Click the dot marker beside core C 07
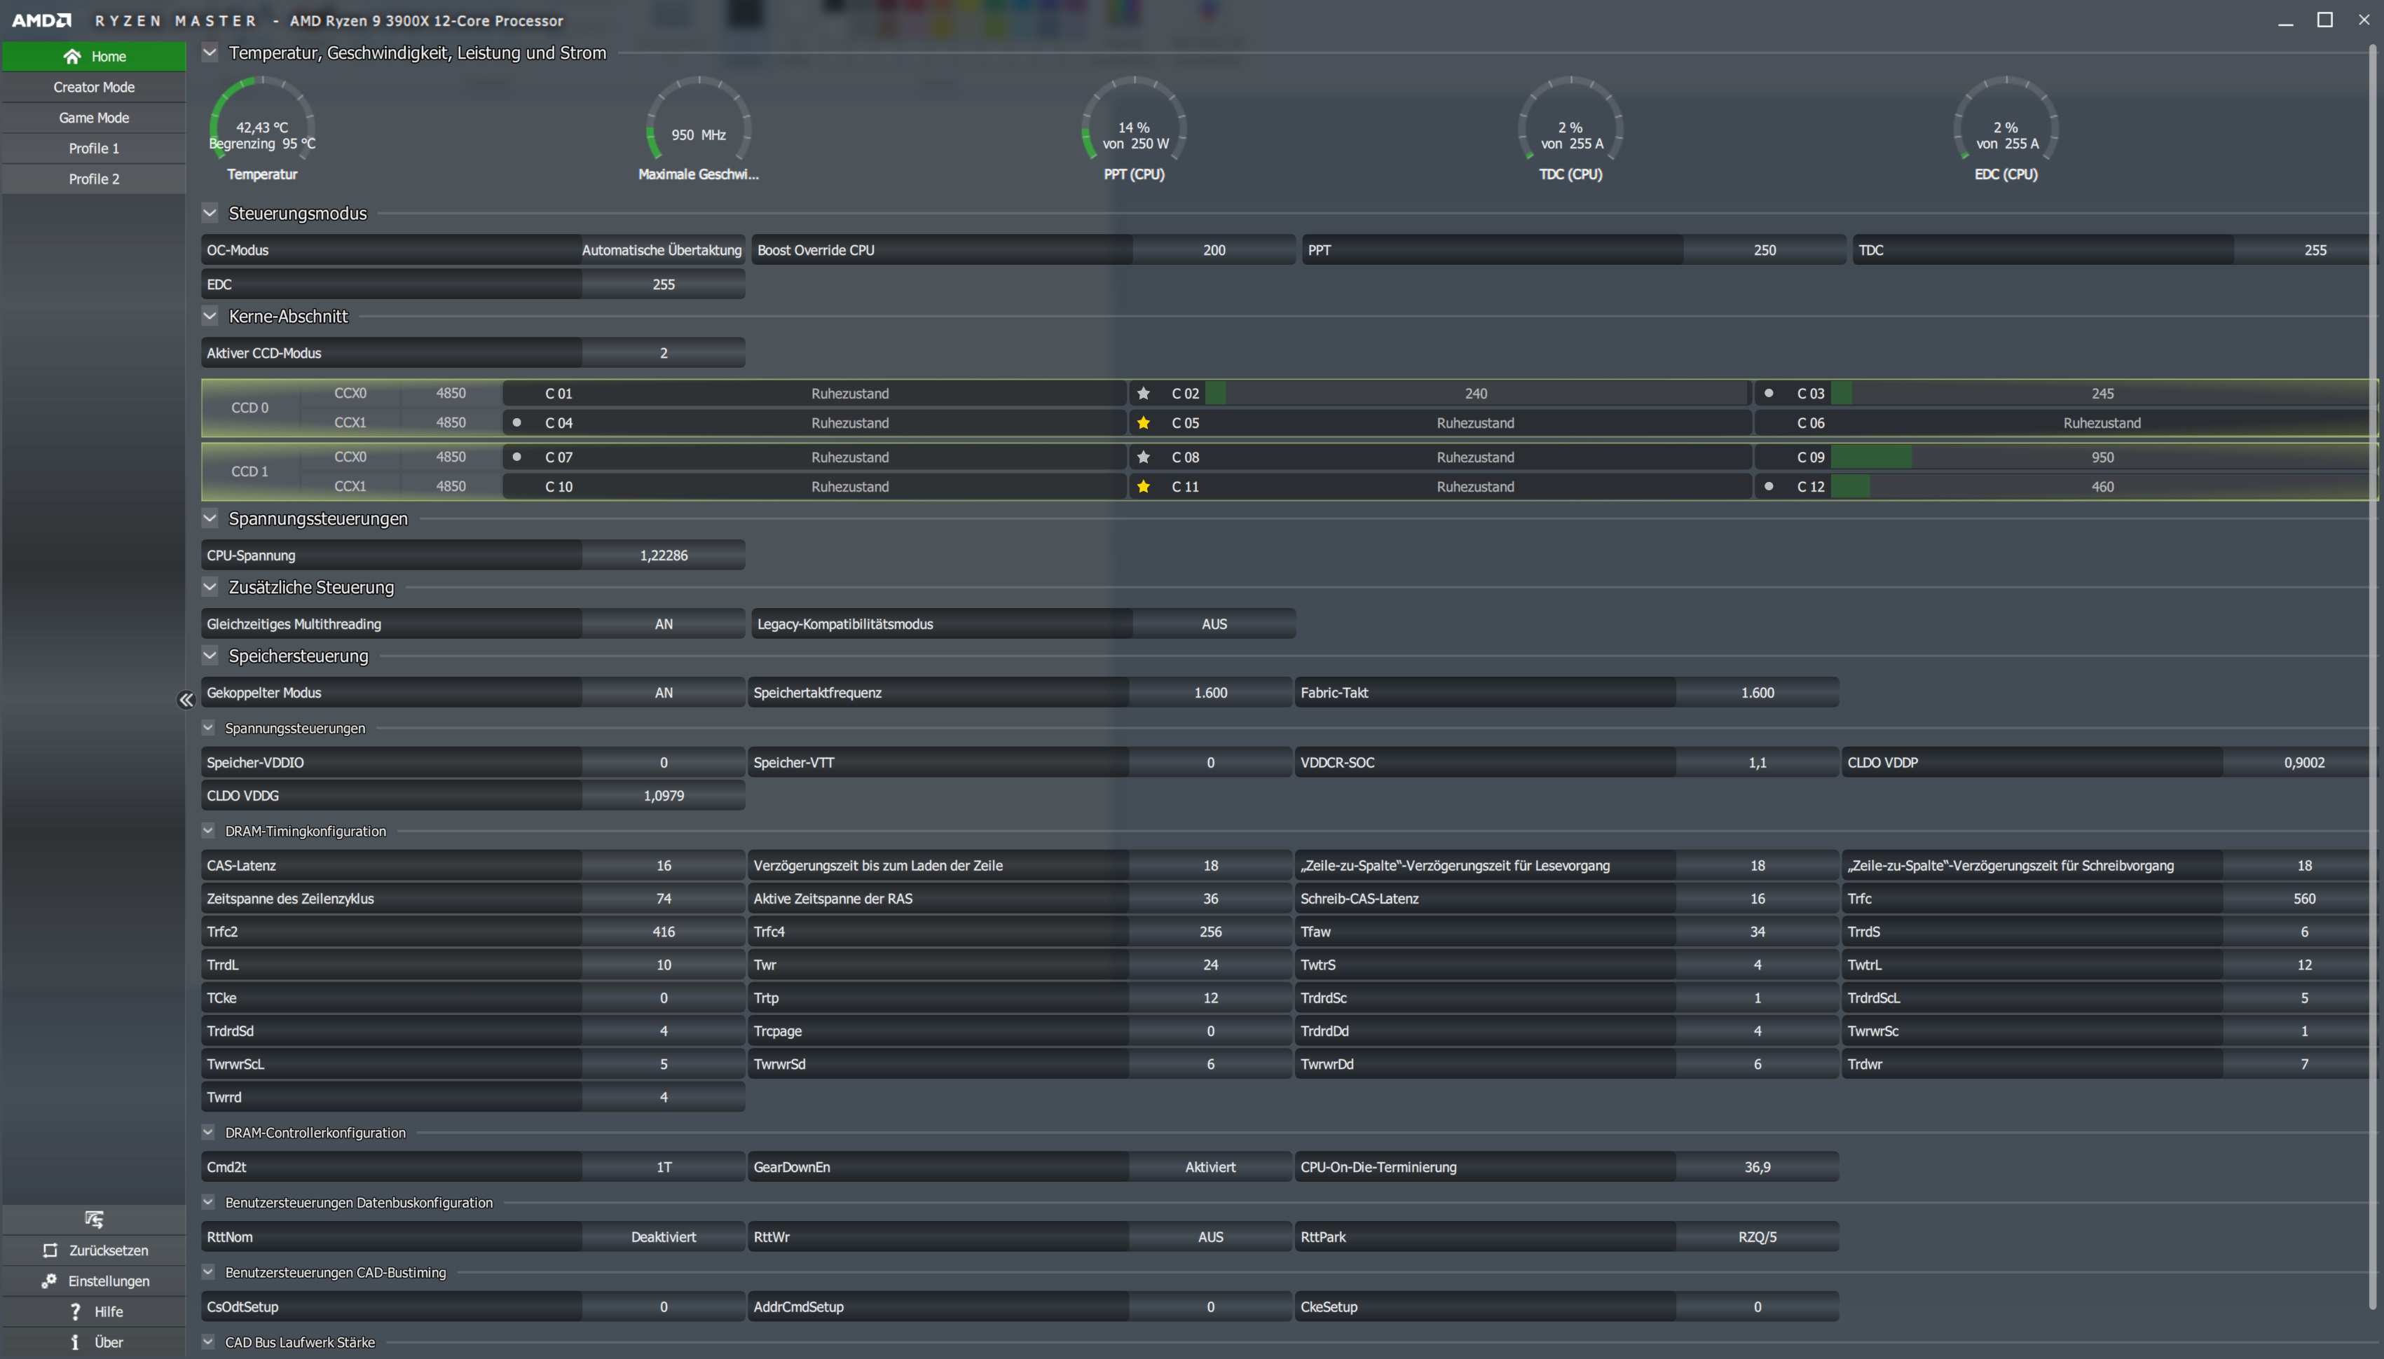The image size is (2384, 1359). pos(517,457)
